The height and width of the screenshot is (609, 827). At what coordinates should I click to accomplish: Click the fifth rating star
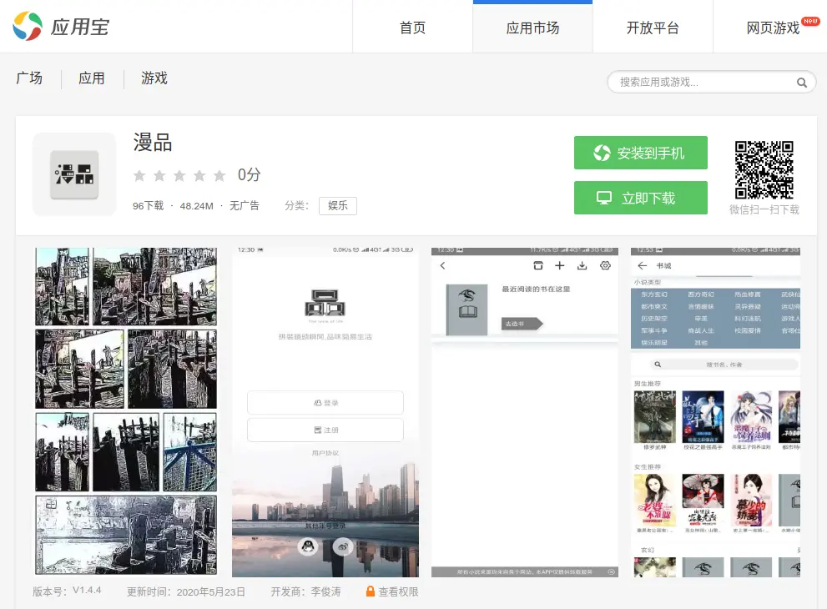click(x=219, y=175)
